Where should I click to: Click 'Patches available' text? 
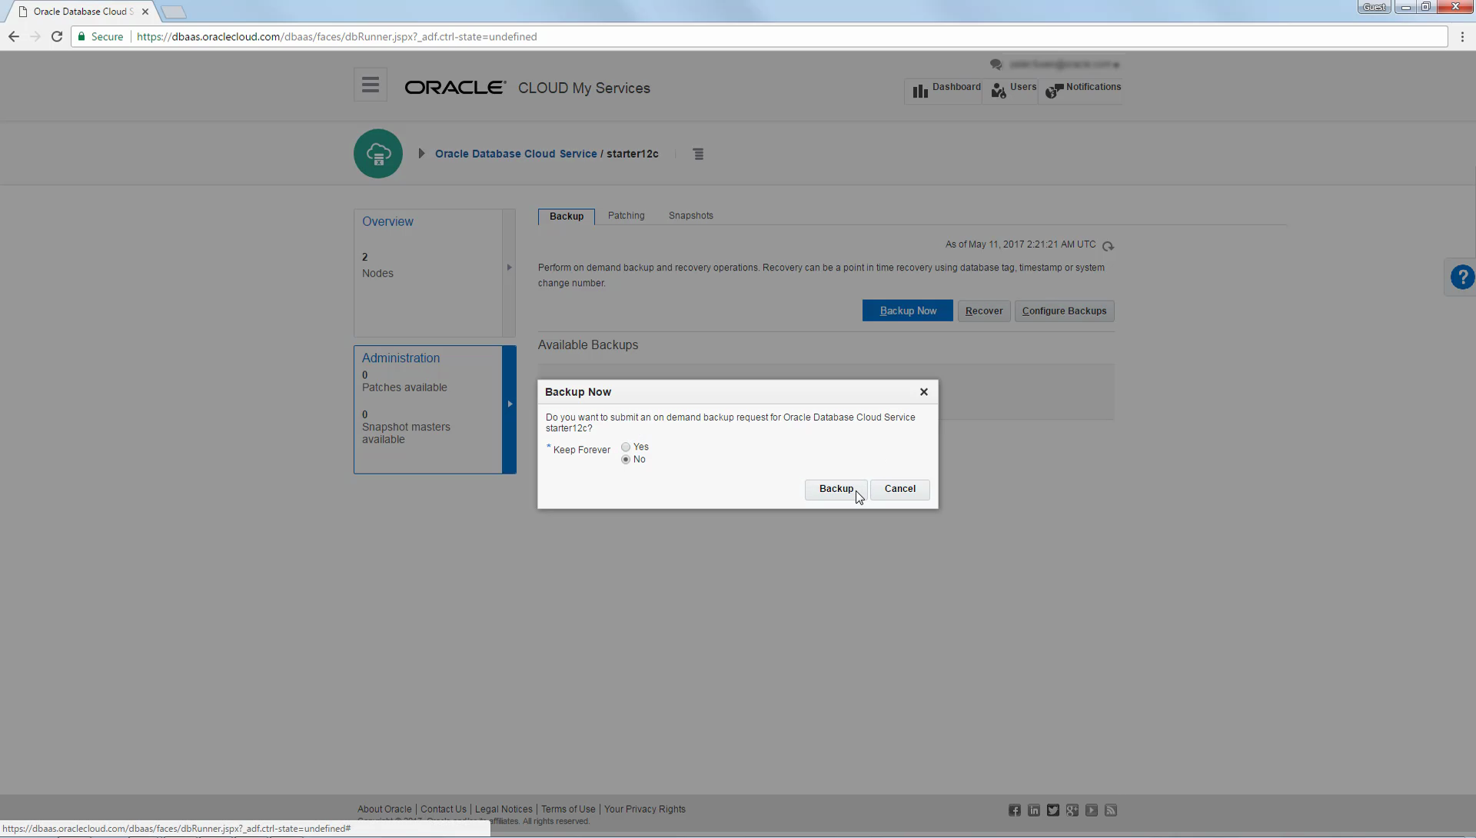click(404, 388)
